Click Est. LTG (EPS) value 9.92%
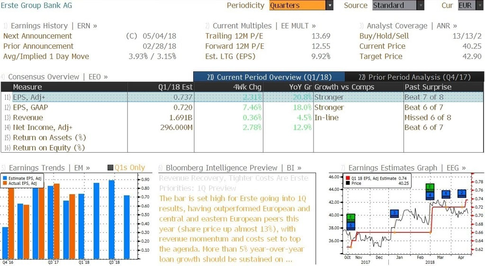Image resolution: width=485 pixels, height=266 pixels. click(321, 57)
